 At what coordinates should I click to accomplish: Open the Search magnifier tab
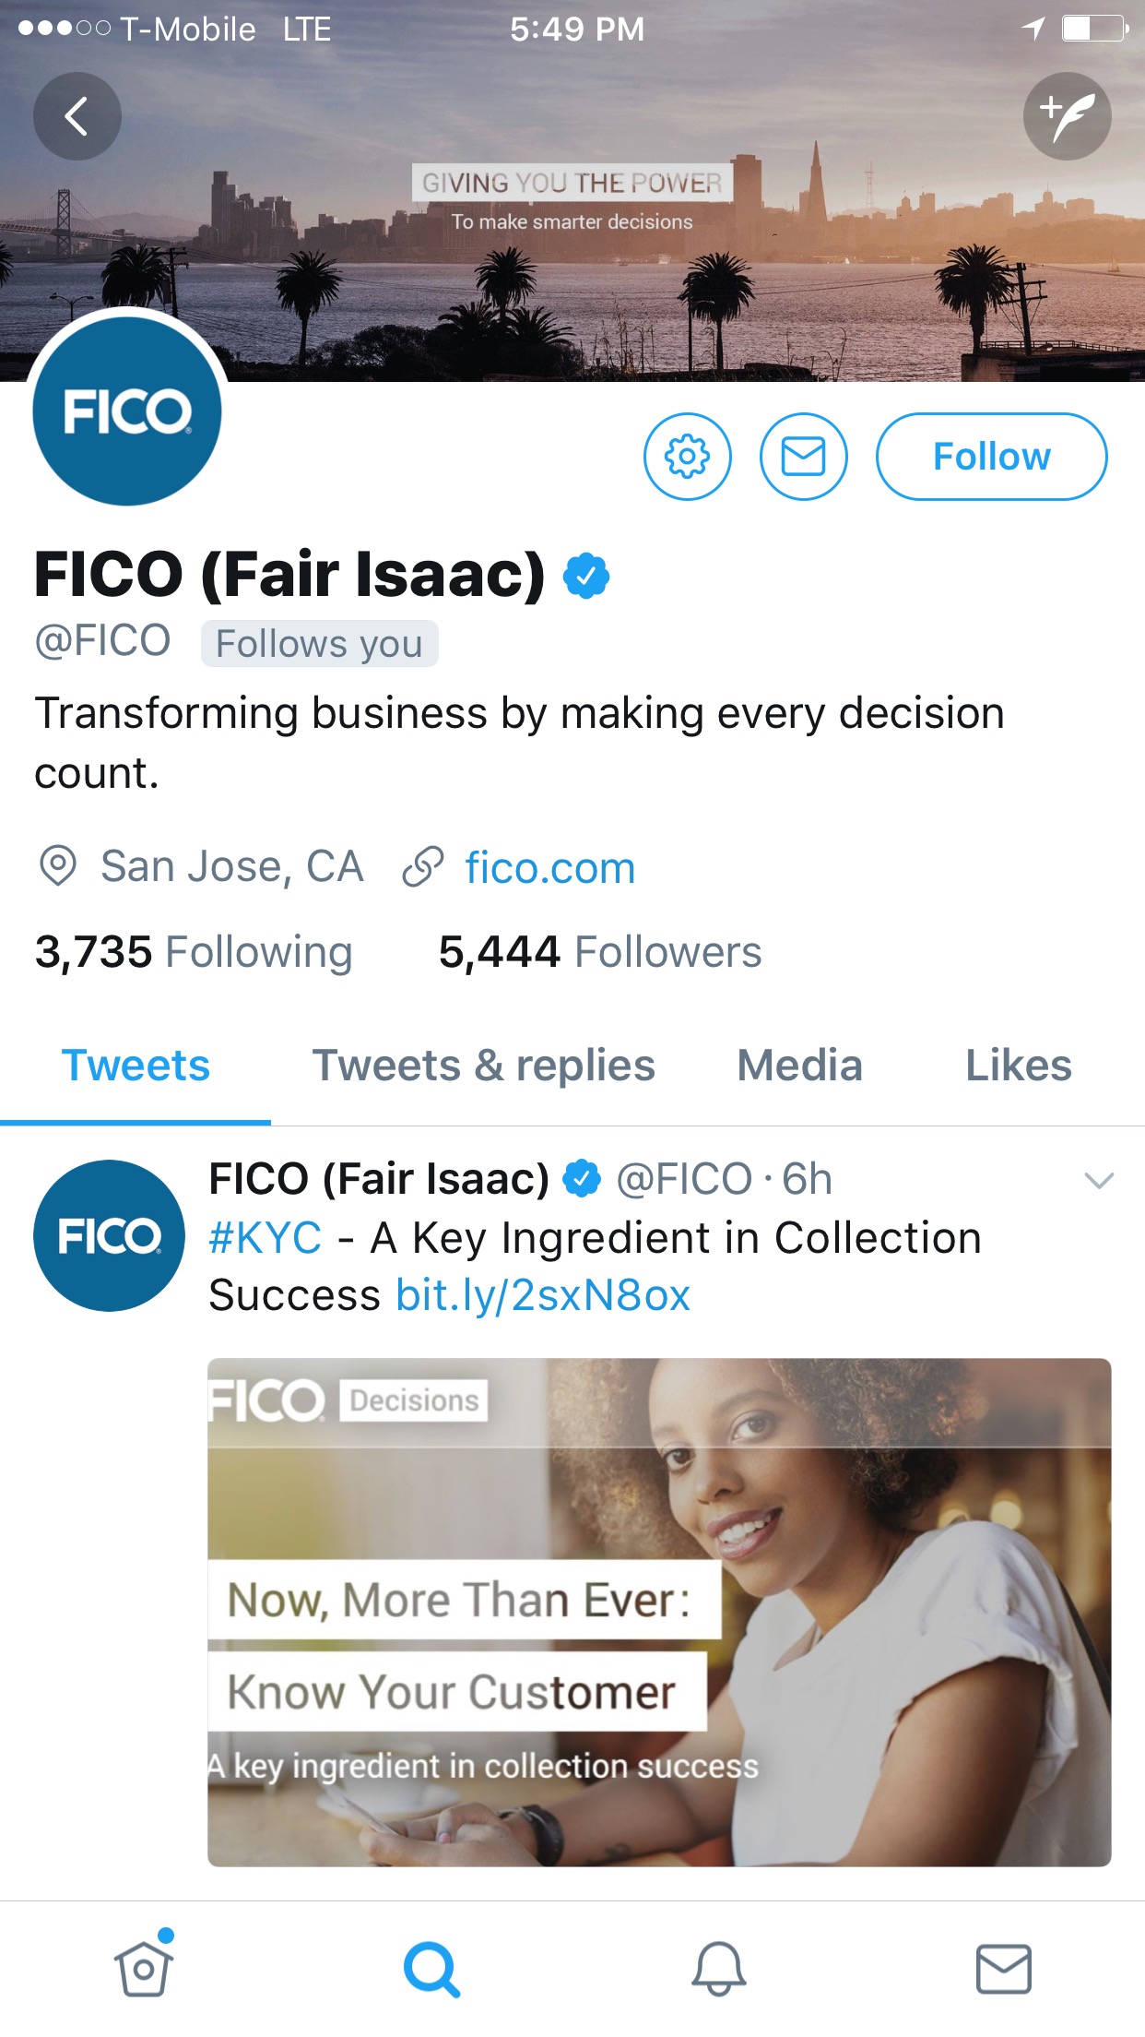[431, 1968]
